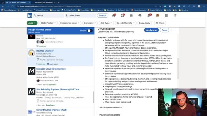Open Amazon Web Services bookmark
Viewport: 207px width, 116px height.
pos(155,10)
